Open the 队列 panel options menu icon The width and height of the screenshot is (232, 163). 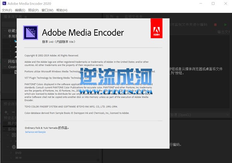tap(117, 17)
